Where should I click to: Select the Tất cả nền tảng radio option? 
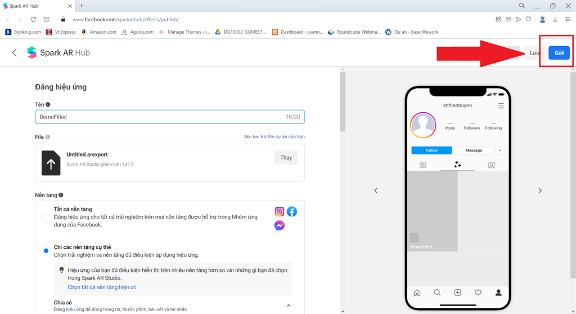46,219
